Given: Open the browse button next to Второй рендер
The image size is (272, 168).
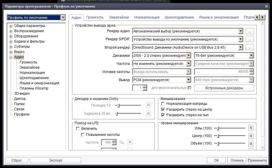Looking at the screenshot, I should (250, 47).
